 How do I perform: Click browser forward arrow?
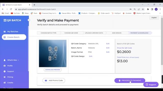click(7, 9)
